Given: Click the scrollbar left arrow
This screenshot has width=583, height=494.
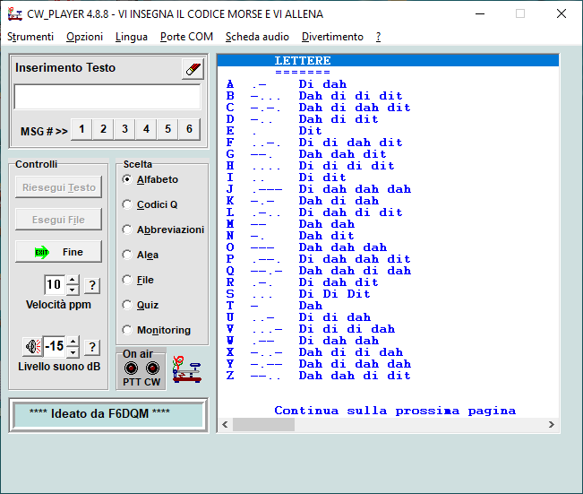Looking at the screenshot, I should pyautogui.click(x=225, y=424).
